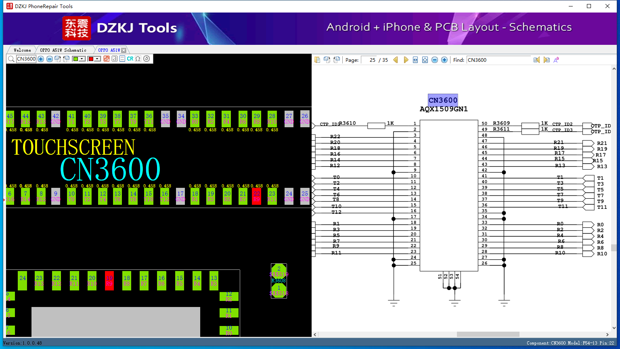Screen dimensions: 620x349
Task: Zoom in on the PCB layout view
Action: (41, 59)
